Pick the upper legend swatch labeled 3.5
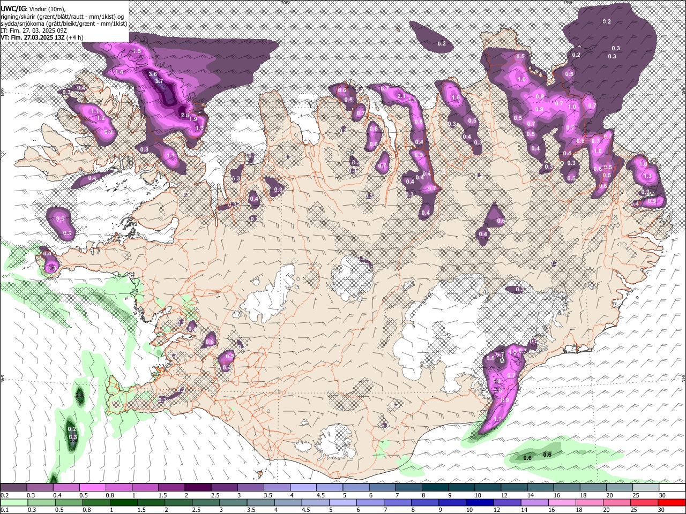686x514 pixels. [x=277, y=488]
